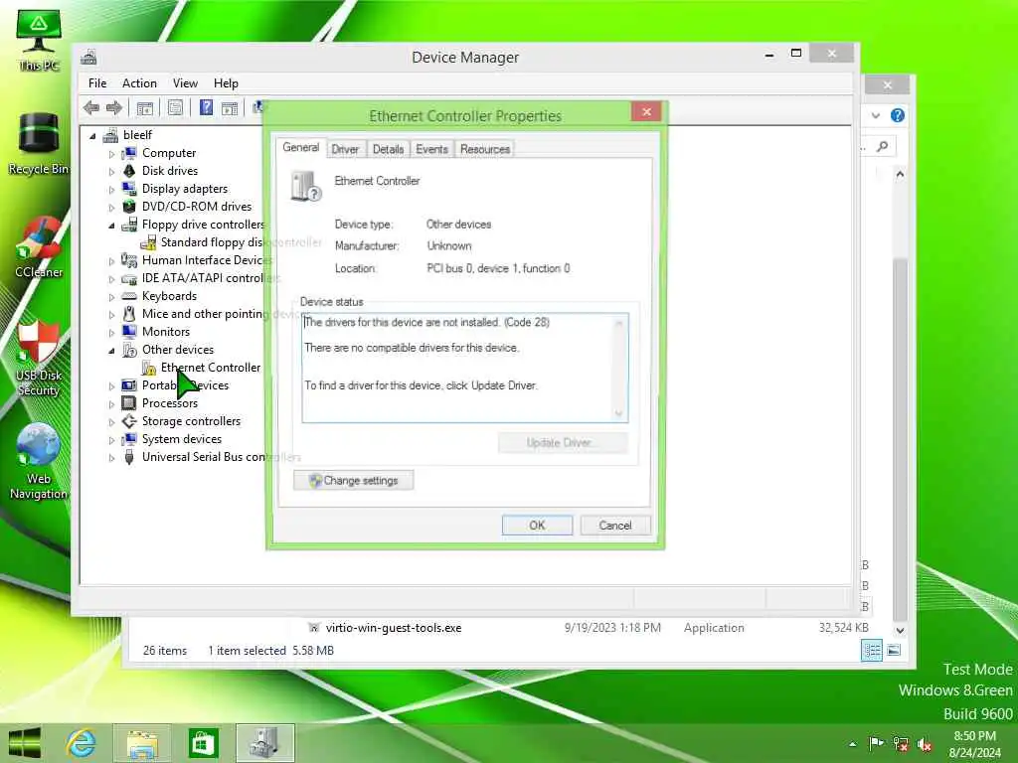Expand the Explorer ribbon chevron

click(x=876, y=115)
